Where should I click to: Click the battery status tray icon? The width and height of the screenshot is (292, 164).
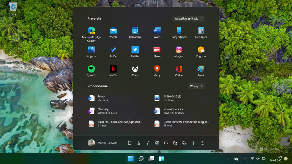tap(264, 158)
